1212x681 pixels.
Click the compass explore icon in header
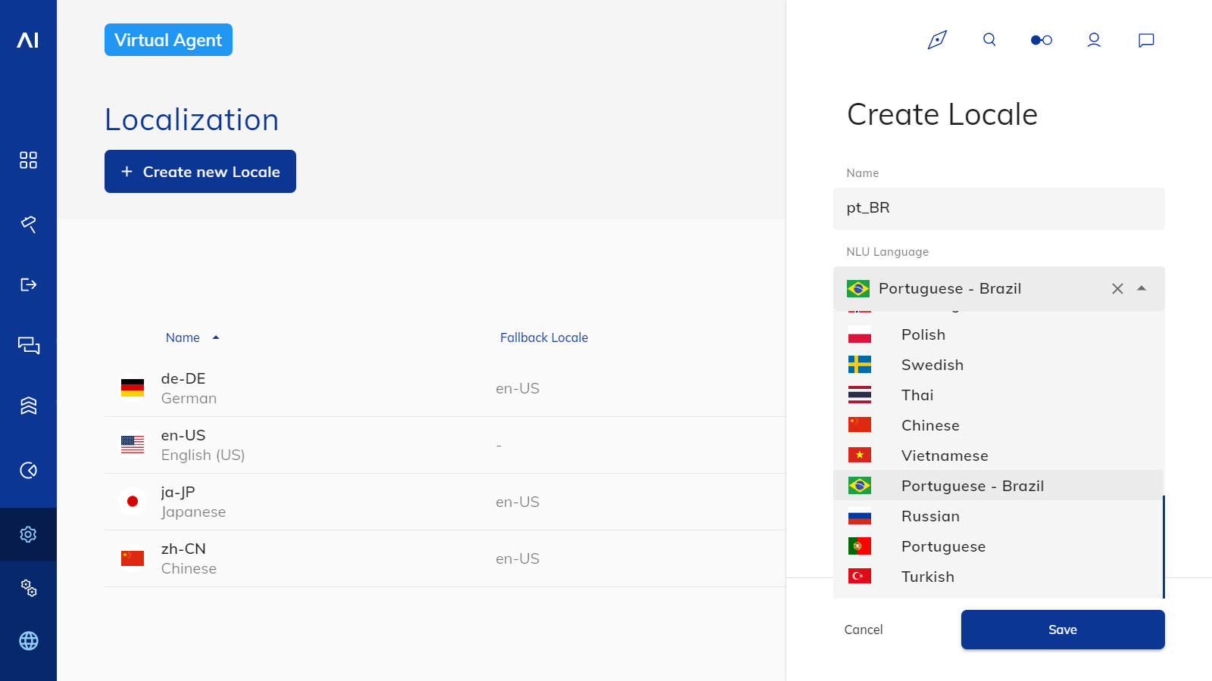[937, 40]
